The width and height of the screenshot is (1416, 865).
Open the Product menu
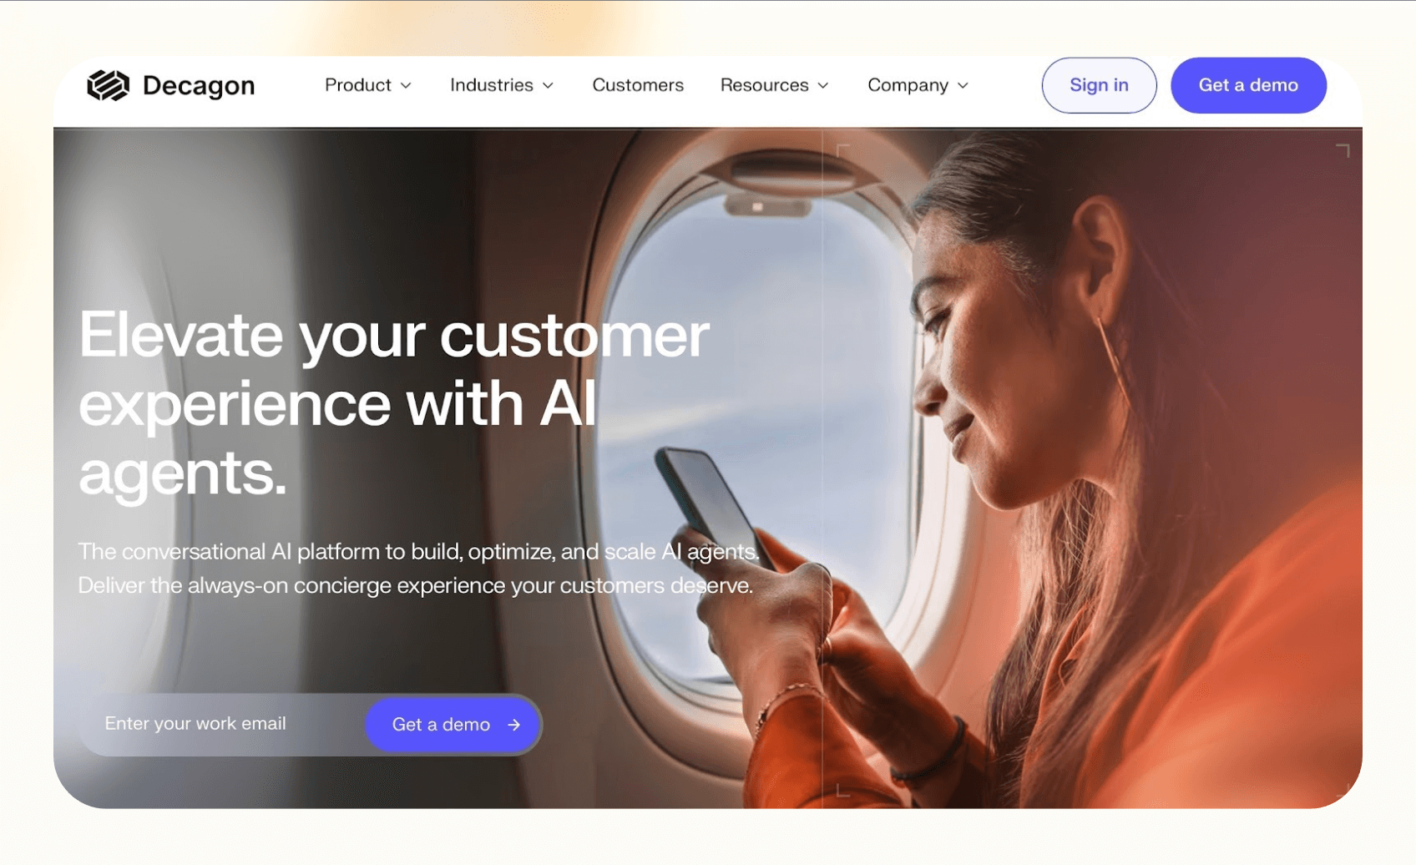pyautogui.click(x=368, y=85)
